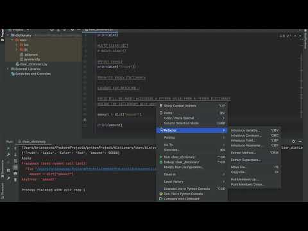Select clear_dictionary tab in Run panel
Screen dimensions: 308x231
[x=32, y=142]
